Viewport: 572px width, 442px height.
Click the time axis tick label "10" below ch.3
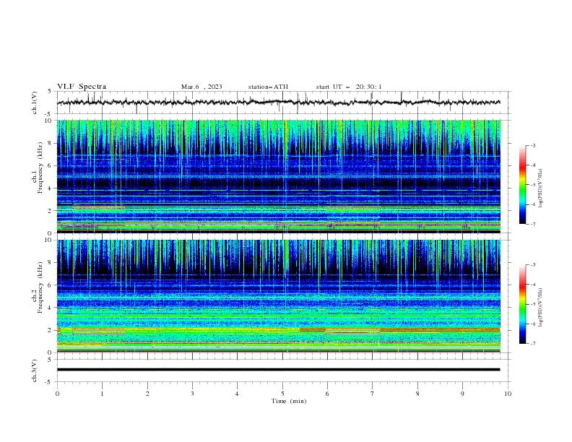point(508,394)
